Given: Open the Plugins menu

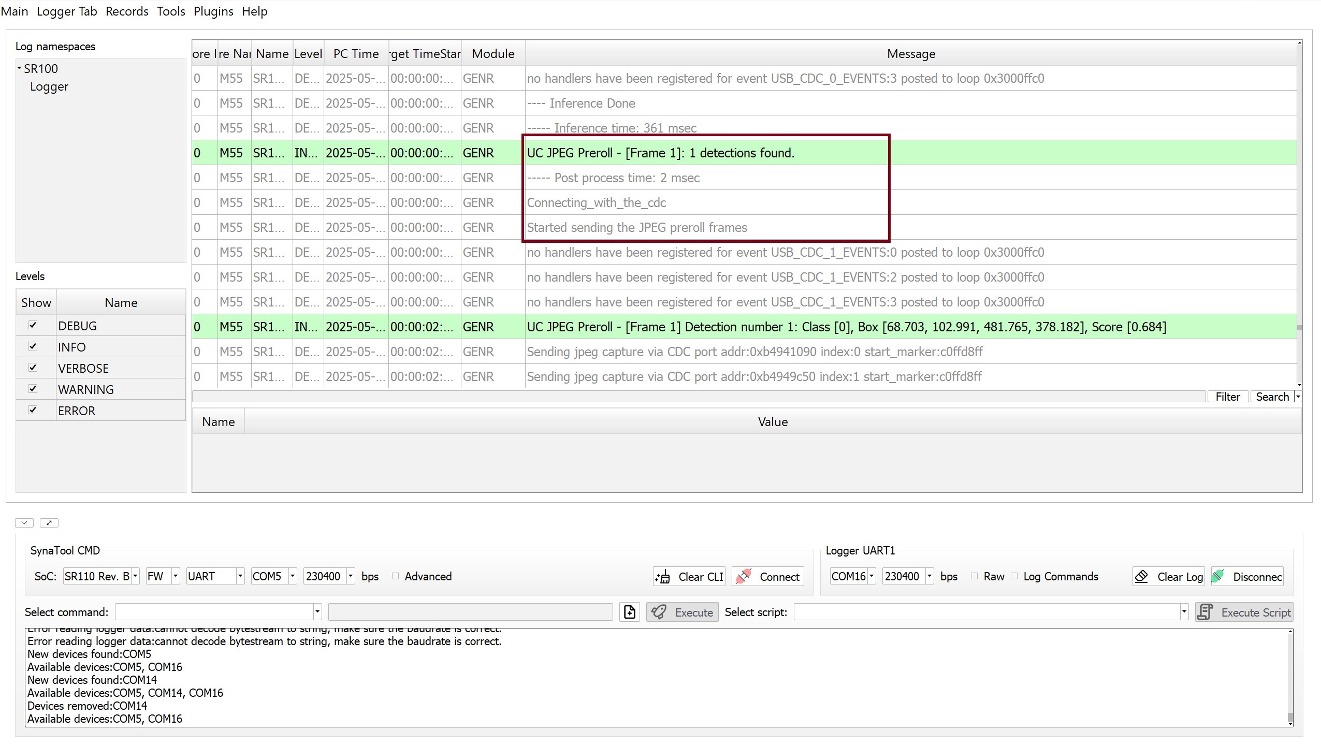Looking at the screenshot, I should [x=213, y=11].
